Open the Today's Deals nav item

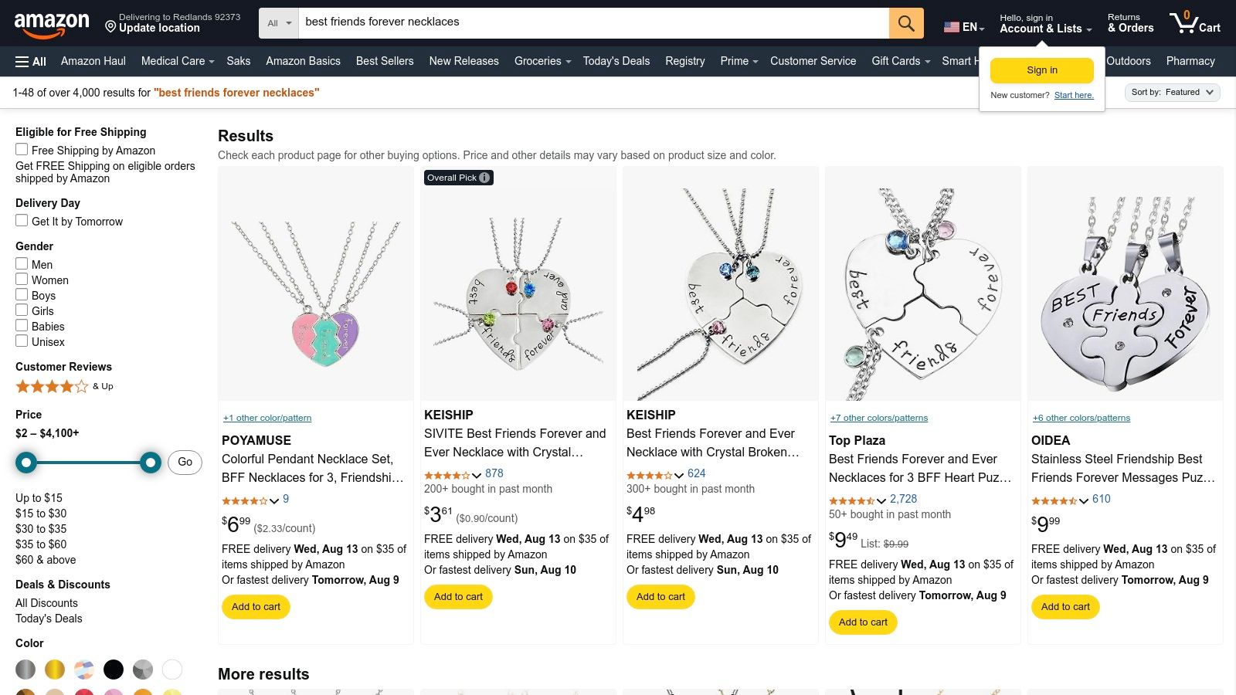pyautogui.click(x=616, y=61)
